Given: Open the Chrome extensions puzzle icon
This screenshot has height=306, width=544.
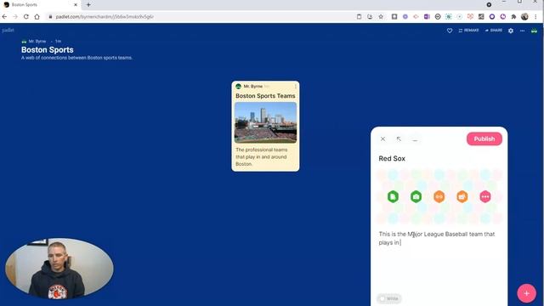Looking at the screenshot, I should 513,16.
